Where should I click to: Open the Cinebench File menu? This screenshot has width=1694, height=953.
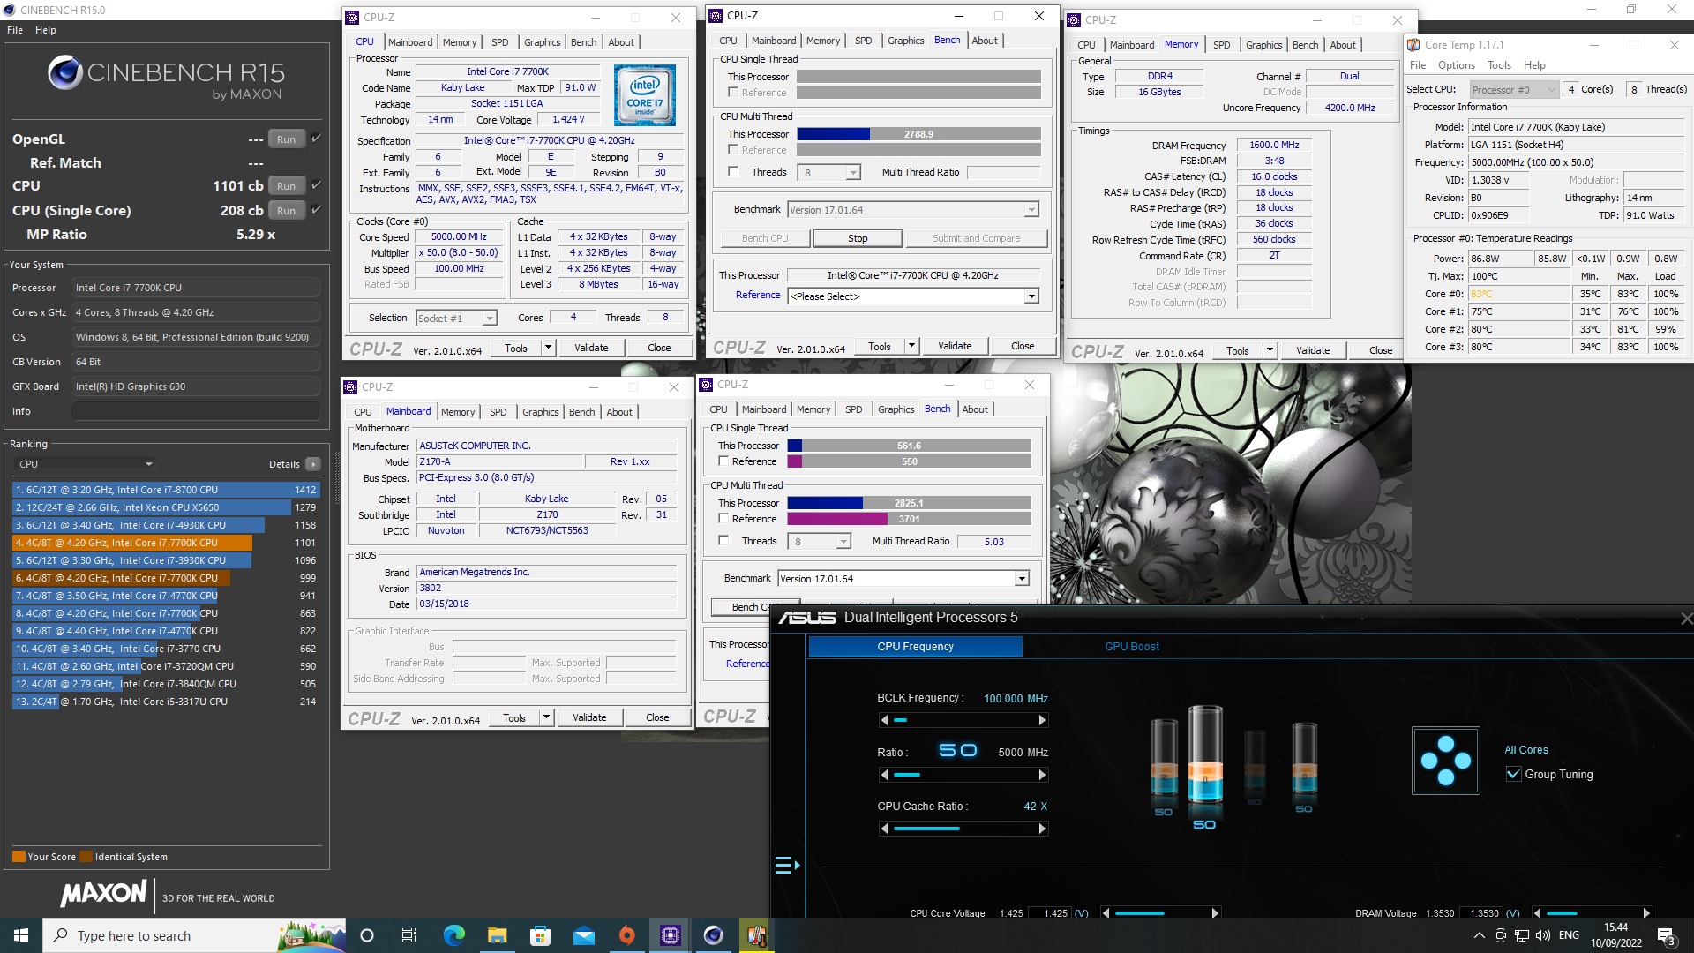15,30
